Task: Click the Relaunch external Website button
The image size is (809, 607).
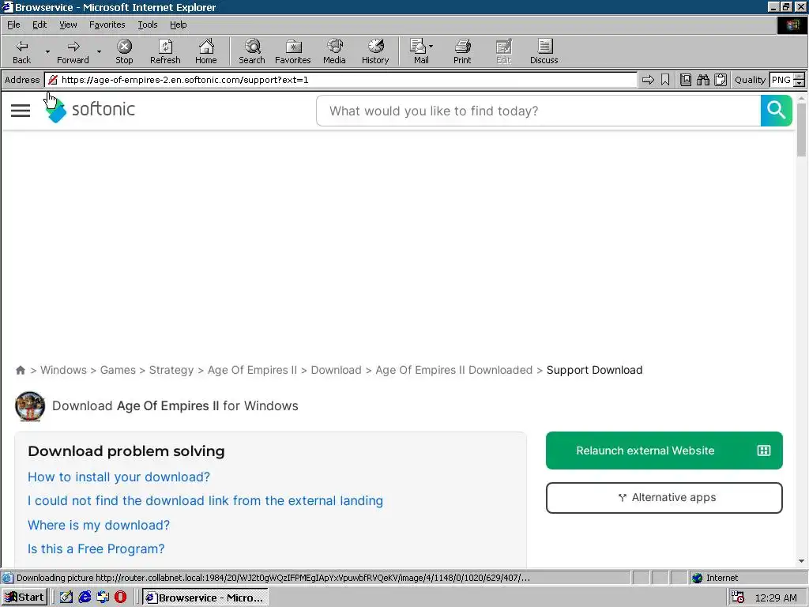Action: [664, 451]
